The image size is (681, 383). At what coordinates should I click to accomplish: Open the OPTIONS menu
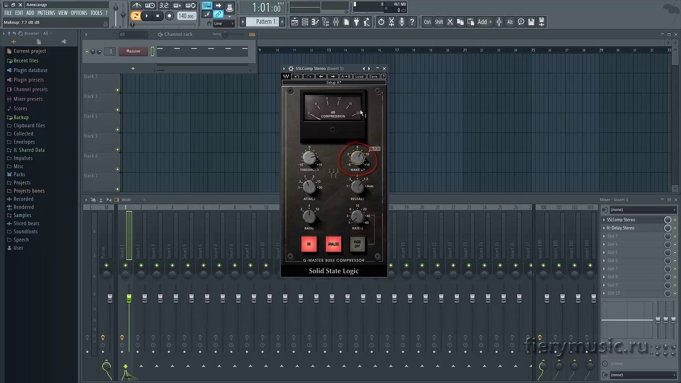(79, 13)
